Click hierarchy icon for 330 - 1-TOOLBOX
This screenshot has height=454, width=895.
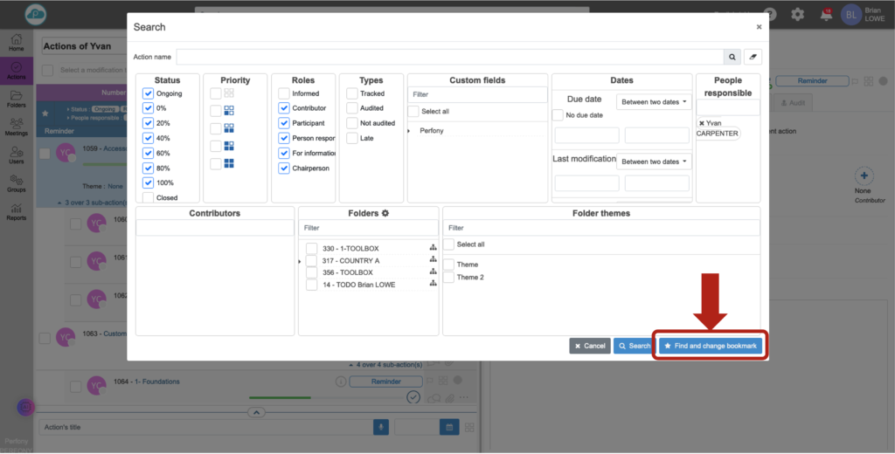pos(433,249)
